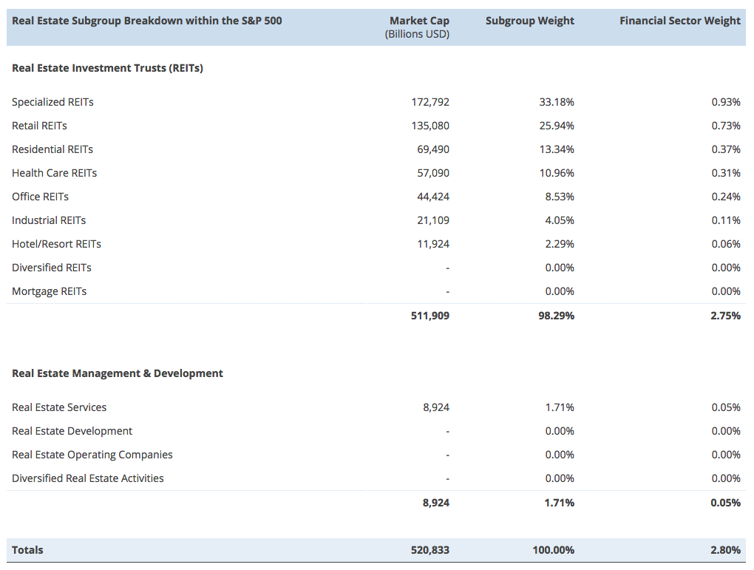Click the Totals market cap value 520,833
754x570 pixels.
click(x=429, y=550)
